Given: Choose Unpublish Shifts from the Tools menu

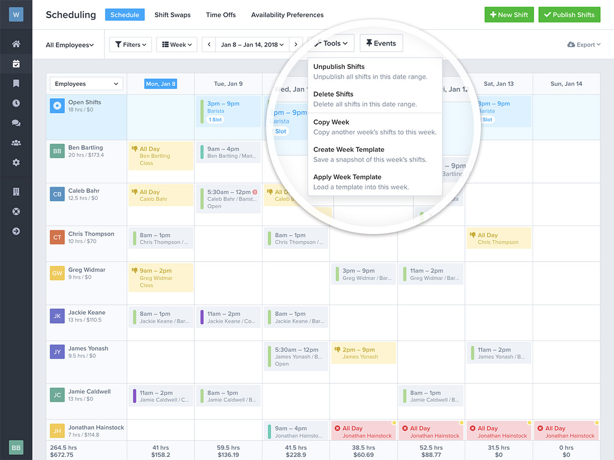Looking at the screenshot, I should click(375, 72).
